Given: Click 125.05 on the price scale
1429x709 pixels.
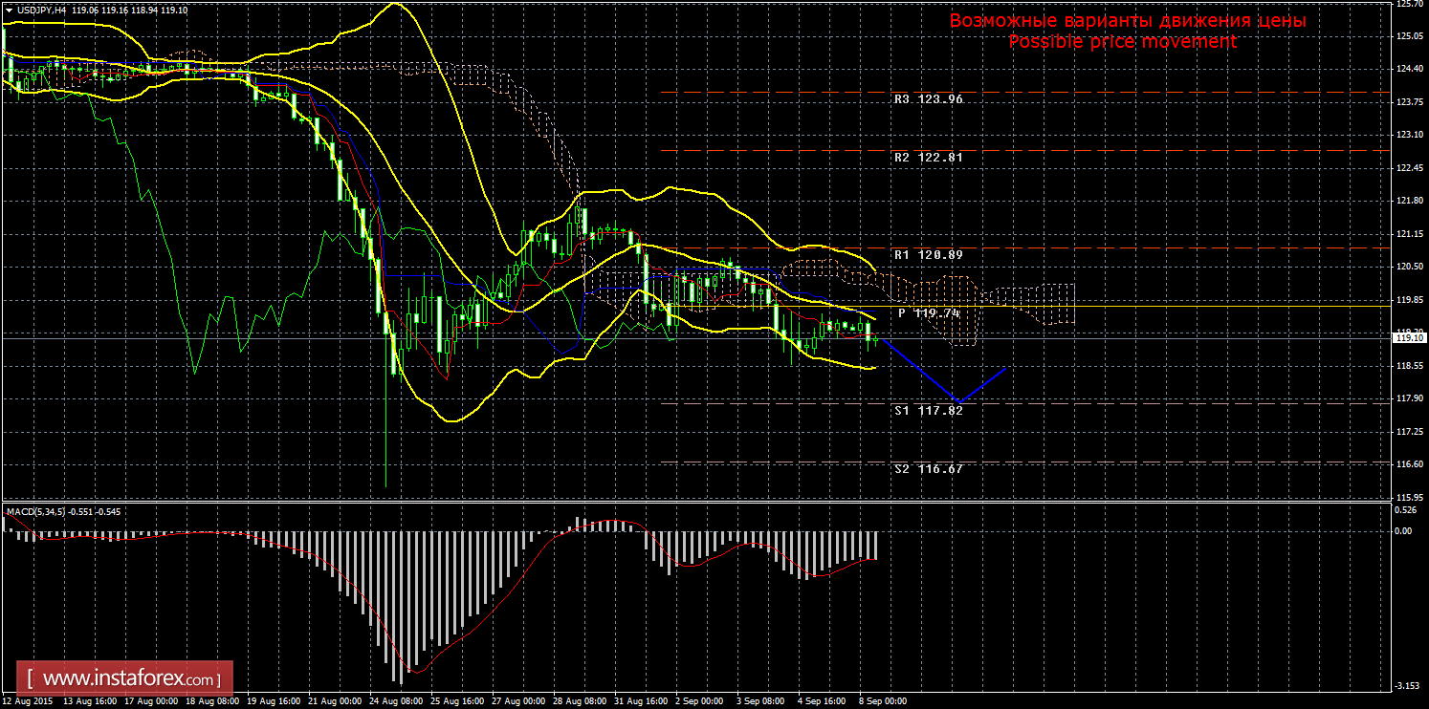Looking at the screenshot, I should (x=1409, y=36).
